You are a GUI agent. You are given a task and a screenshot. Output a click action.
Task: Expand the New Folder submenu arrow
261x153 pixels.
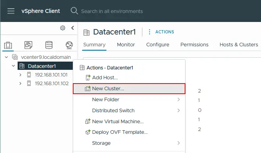[178, 100]
